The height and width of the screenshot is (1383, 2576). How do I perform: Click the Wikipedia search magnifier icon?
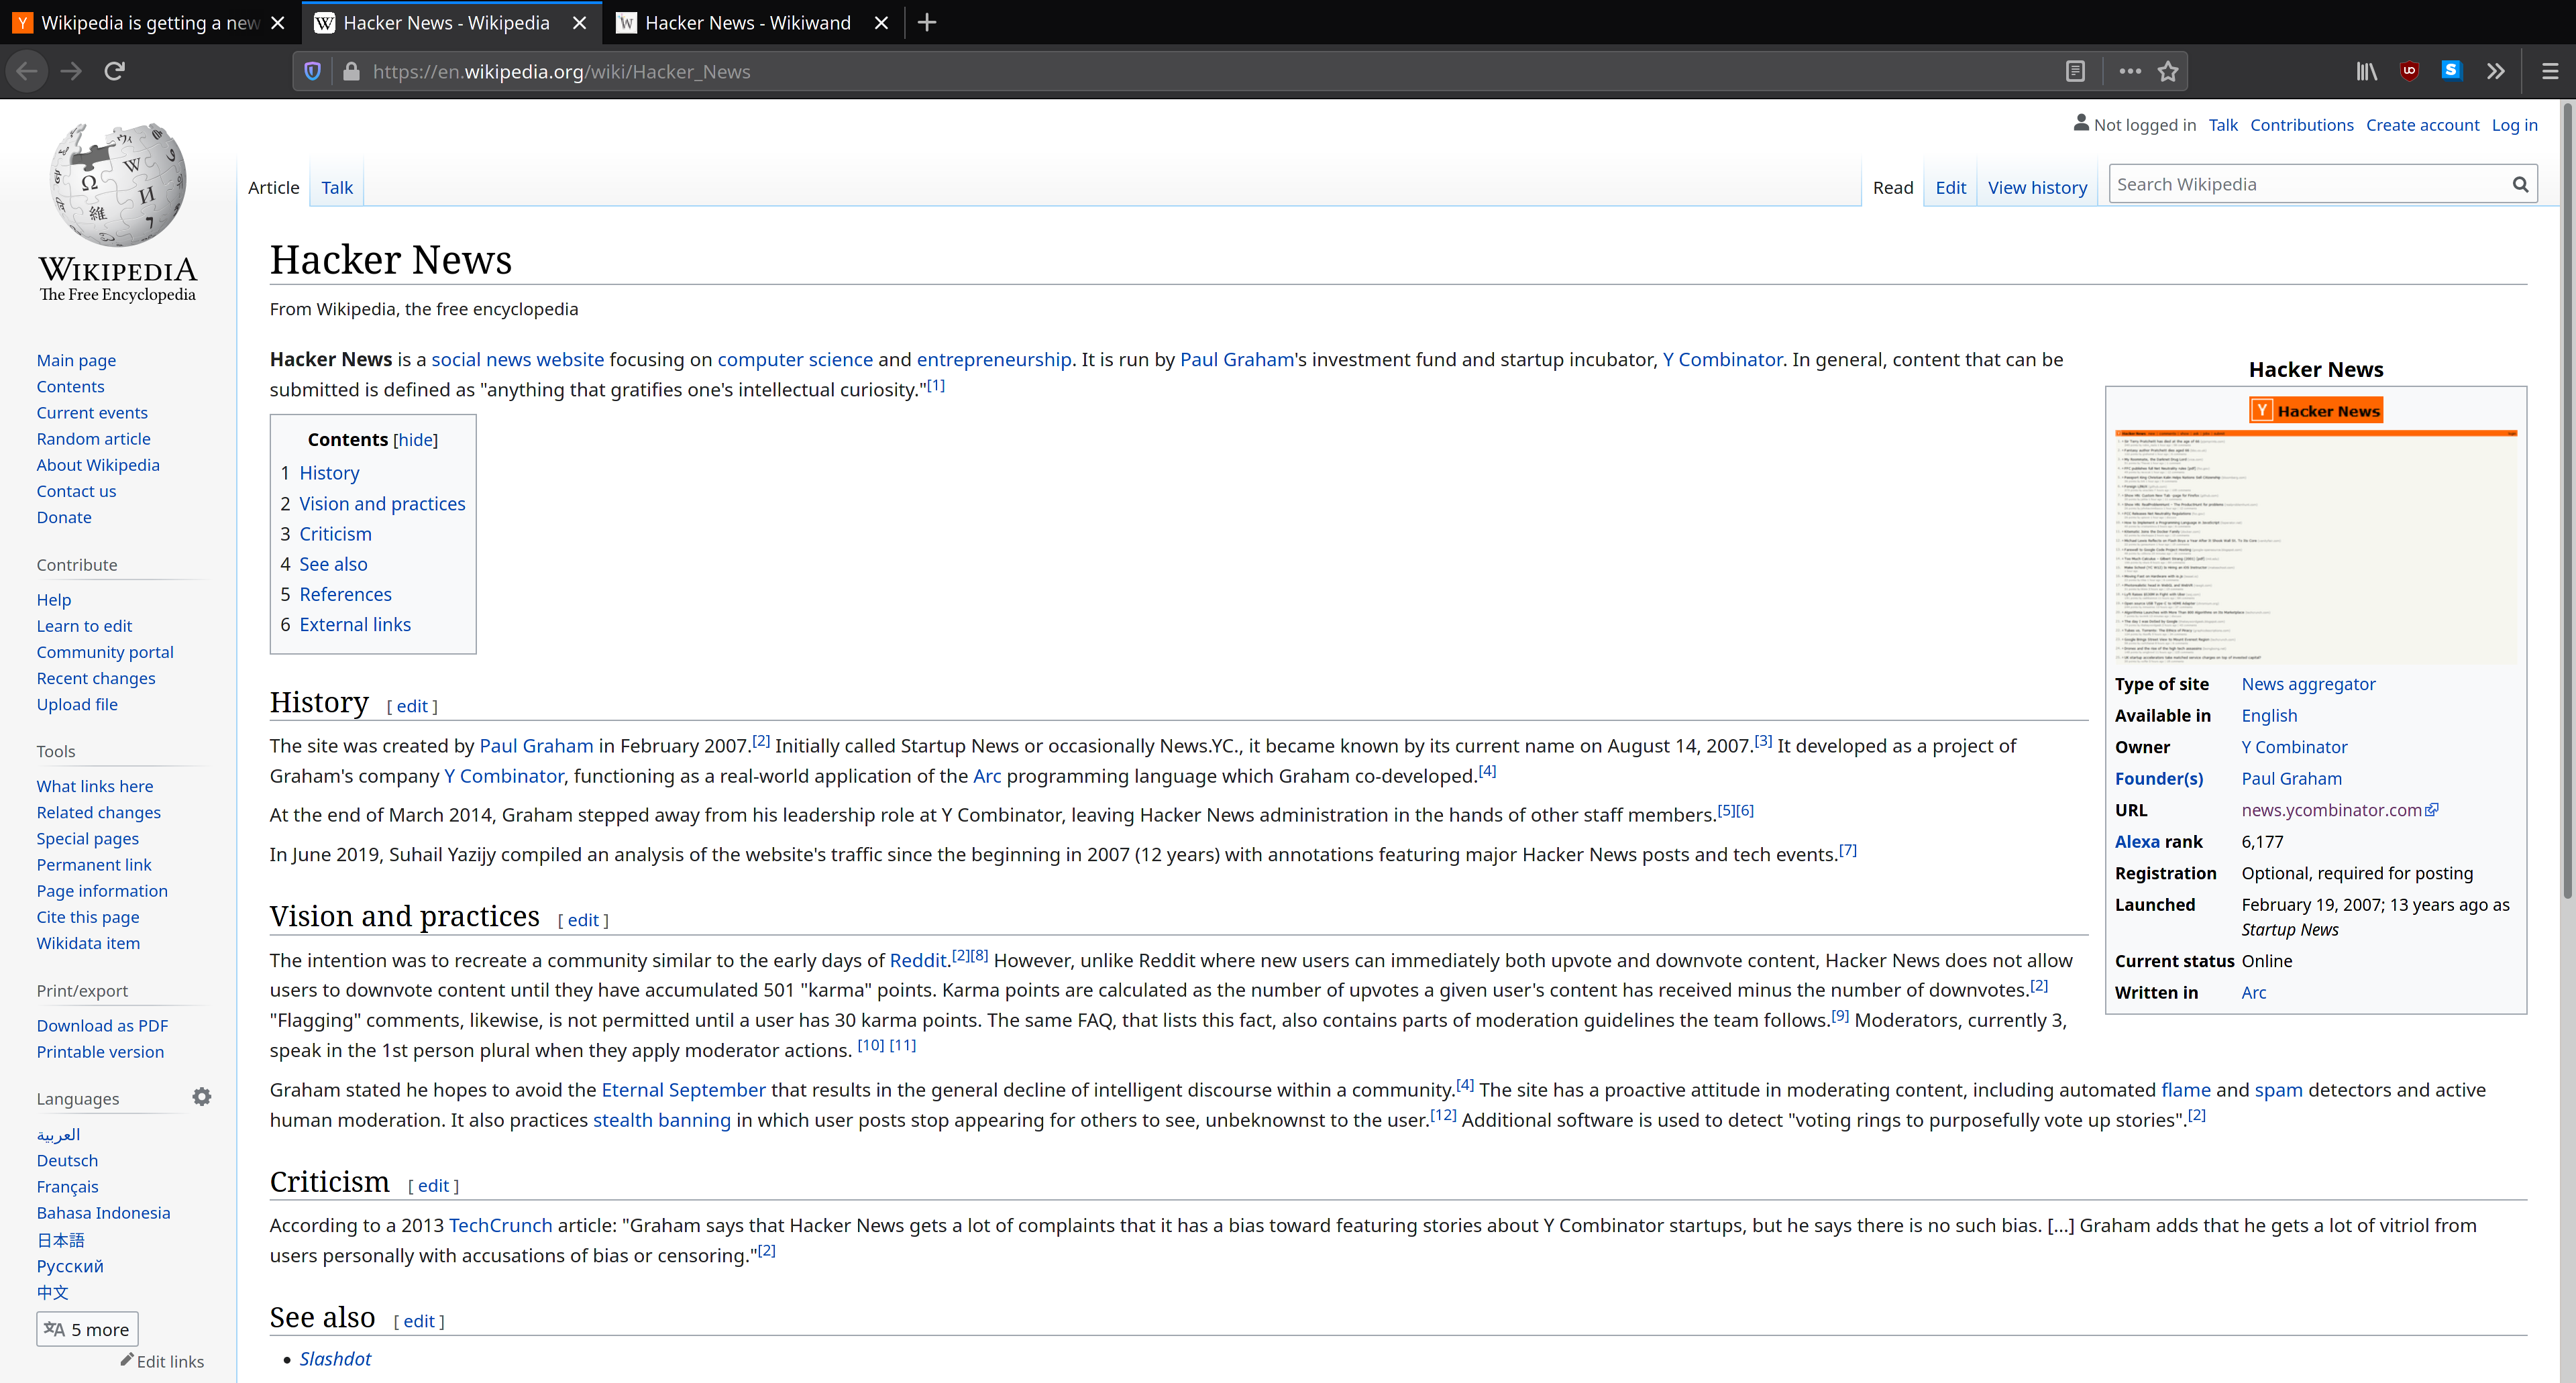click(2520, 184)
